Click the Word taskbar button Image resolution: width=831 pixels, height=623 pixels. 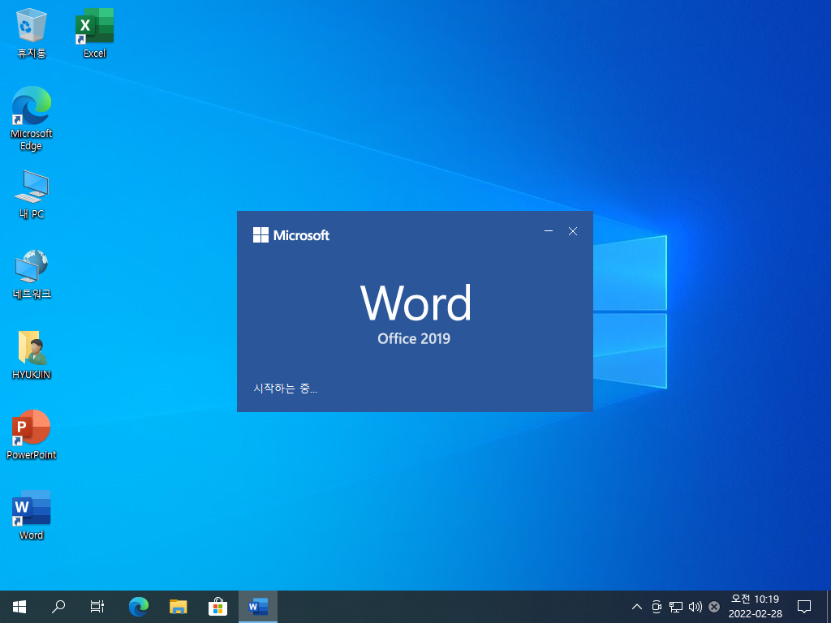(x=258, y=607)
